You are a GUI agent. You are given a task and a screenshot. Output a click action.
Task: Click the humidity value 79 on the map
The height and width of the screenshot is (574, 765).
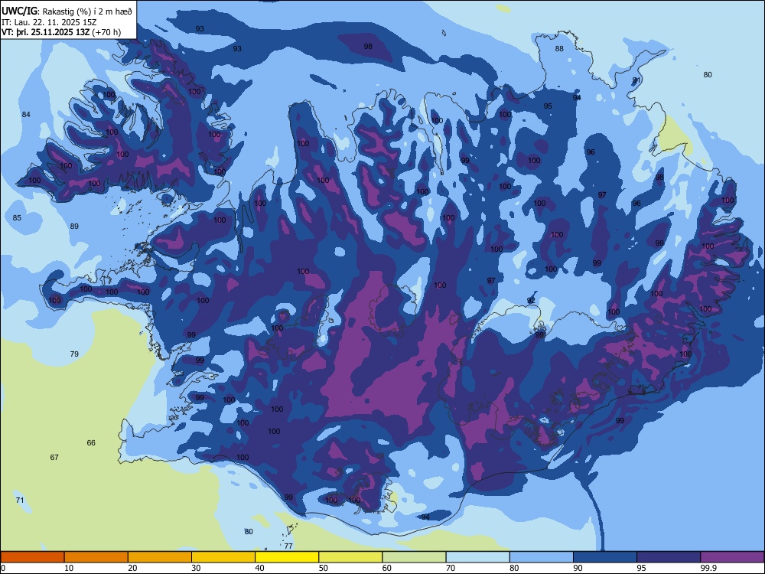click(x=74, y=354)
